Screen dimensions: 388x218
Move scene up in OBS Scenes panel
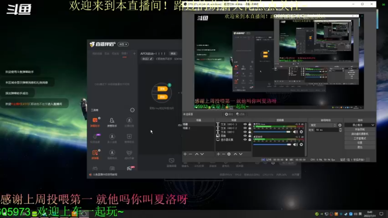(x=197, y=154)
